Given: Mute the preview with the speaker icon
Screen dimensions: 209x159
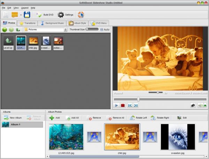Looking at the screenshot, I should pyautogui.click(x=200, y=105).
